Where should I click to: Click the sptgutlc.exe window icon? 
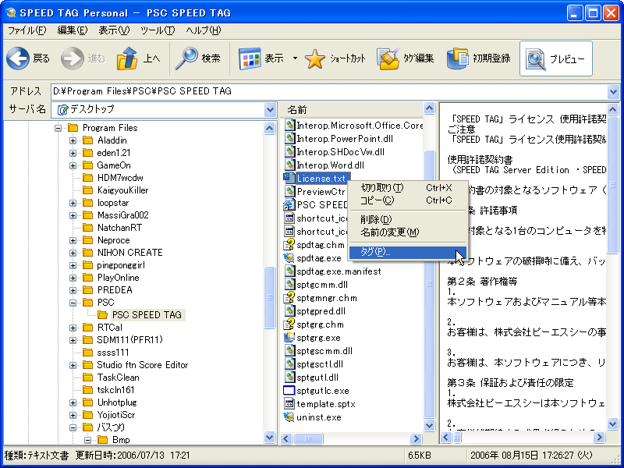point(289,391)
